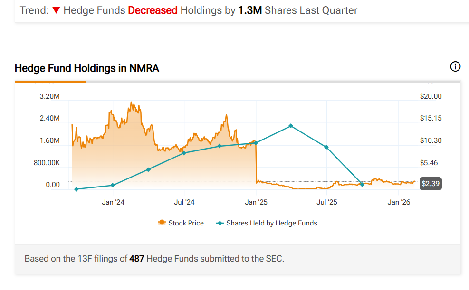Image resolution: width=469 pixels, height=290 pixels.
Task: Click the teal data marker above Jul '24
Action: click(x=184, y=153)
